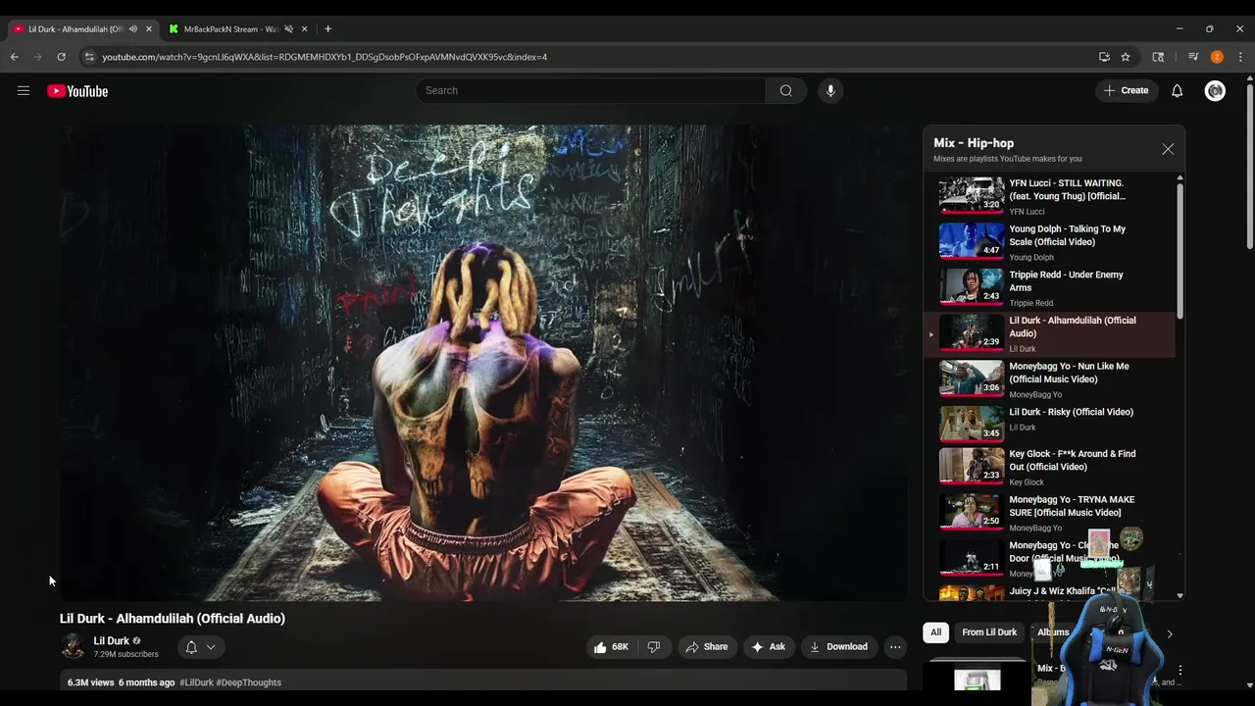The height and width of the screenshot is (706, 1255).
Task: Open the Lil Durk channel name link
Action: point(112,640)
